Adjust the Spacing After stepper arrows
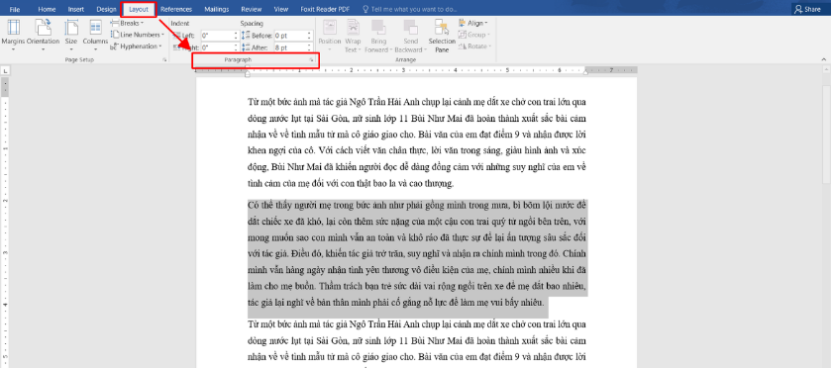The image size is (833, 368). (x=309, y=47)
